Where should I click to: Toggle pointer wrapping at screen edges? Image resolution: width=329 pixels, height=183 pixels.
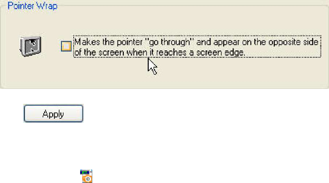click(x=66, y=46)
